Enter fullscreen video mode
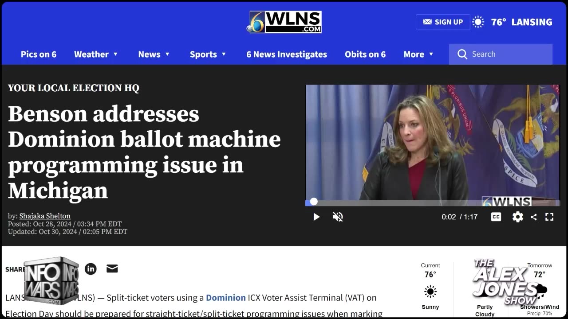 (549, 217)
